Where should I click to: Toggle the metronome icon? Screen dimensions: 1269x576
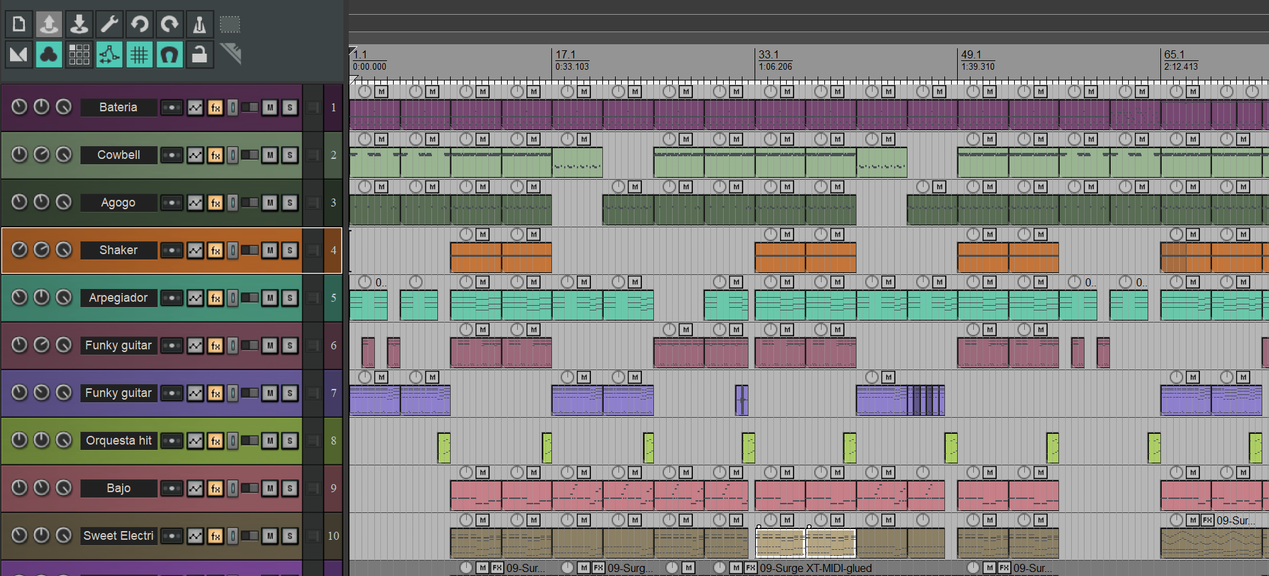tap(200, 25)
